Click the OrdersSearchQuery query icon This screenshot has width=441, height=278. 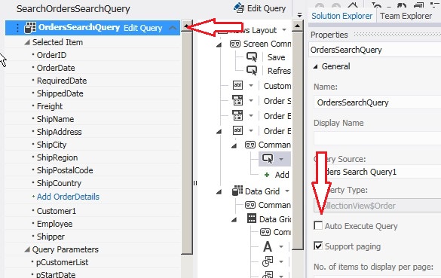[x=30, y=28]
